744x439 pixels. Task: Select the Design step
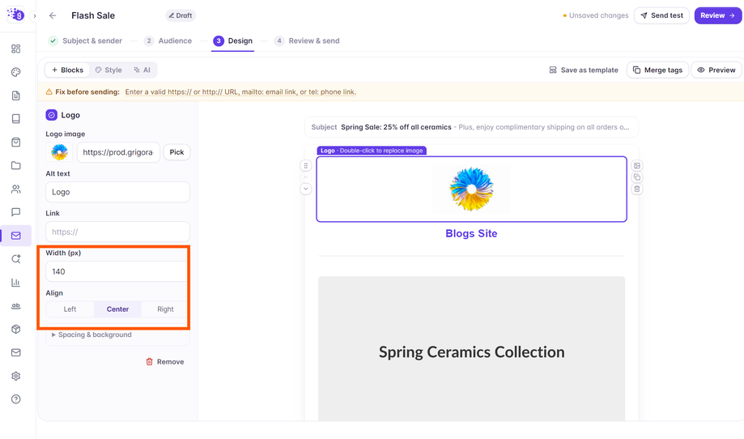click(x=233, y=40)
